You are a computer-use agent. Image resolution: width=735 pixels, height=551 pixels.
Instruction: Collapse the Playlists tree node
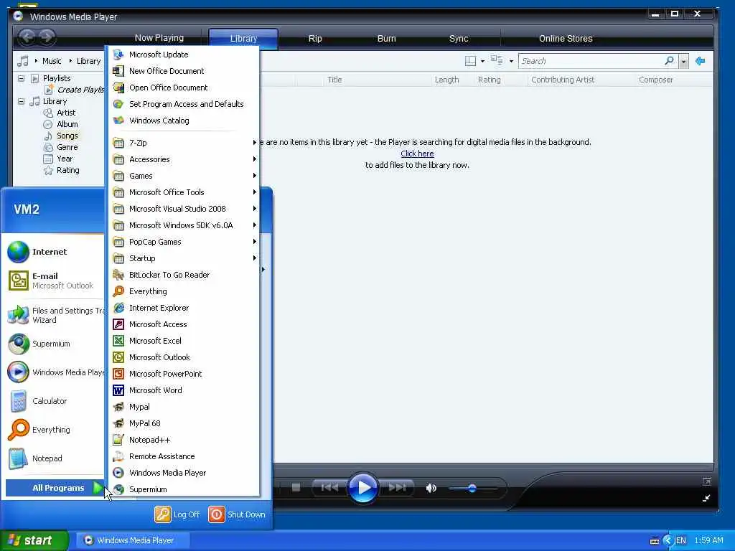click(x=21, y=78)
